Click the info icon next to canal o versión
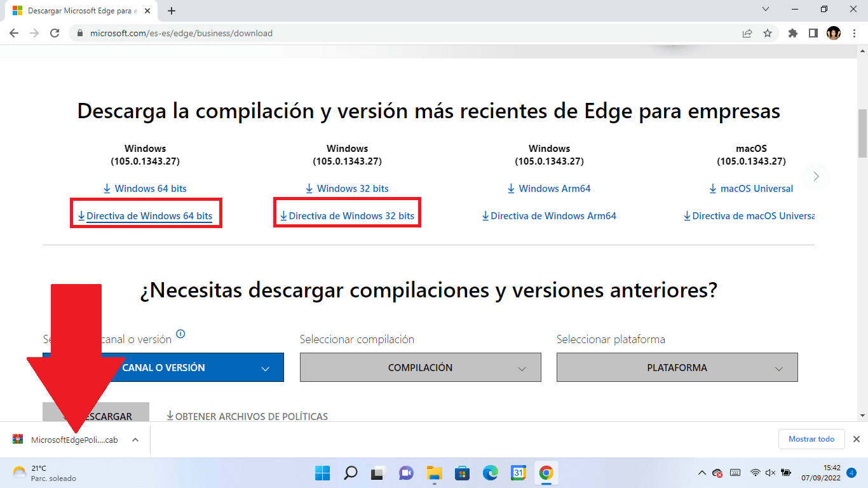 (x=180, y=334)
